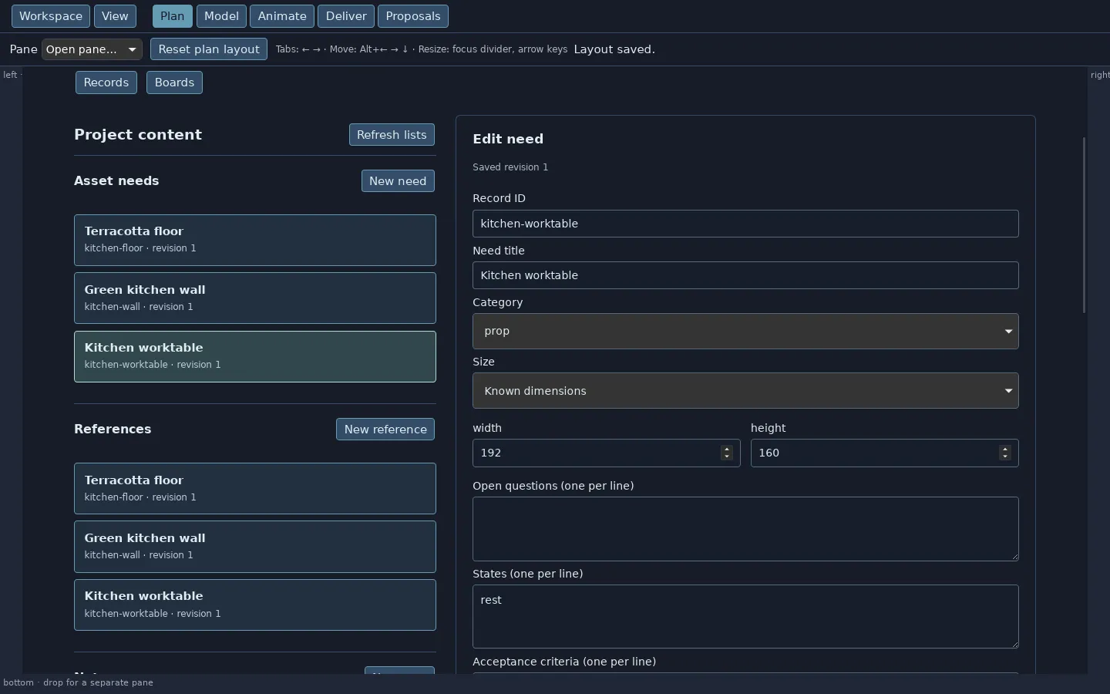Image resolution: width=1110 pixels, height=694 pixels.
Task: Select the Records tab button
Action: point(106,83)
